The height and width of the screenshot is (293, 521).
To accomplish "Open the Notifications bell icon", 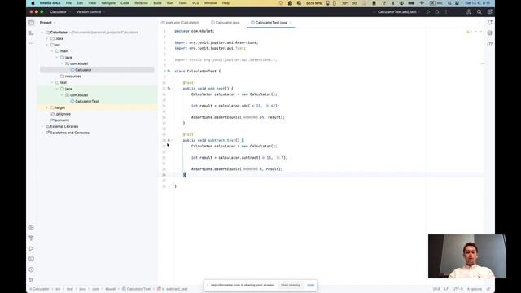I will [490, 23].
